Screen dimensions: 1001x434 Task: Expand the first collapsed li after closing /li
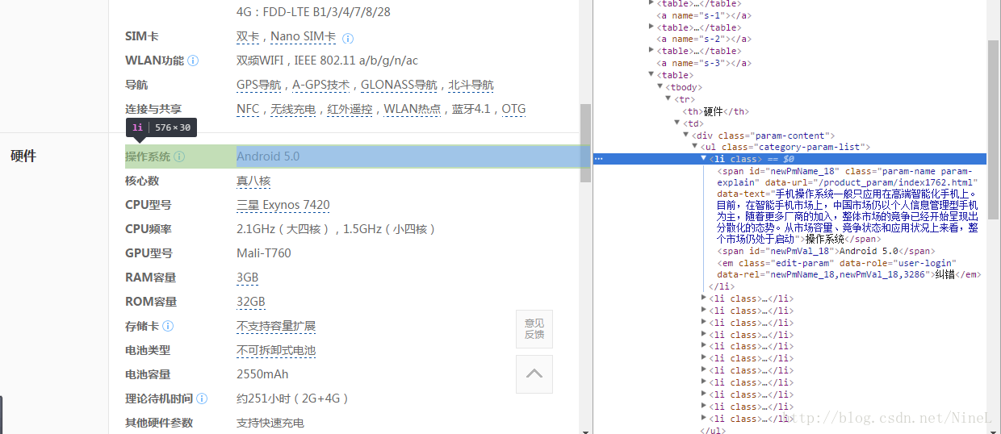click(704, 298)
